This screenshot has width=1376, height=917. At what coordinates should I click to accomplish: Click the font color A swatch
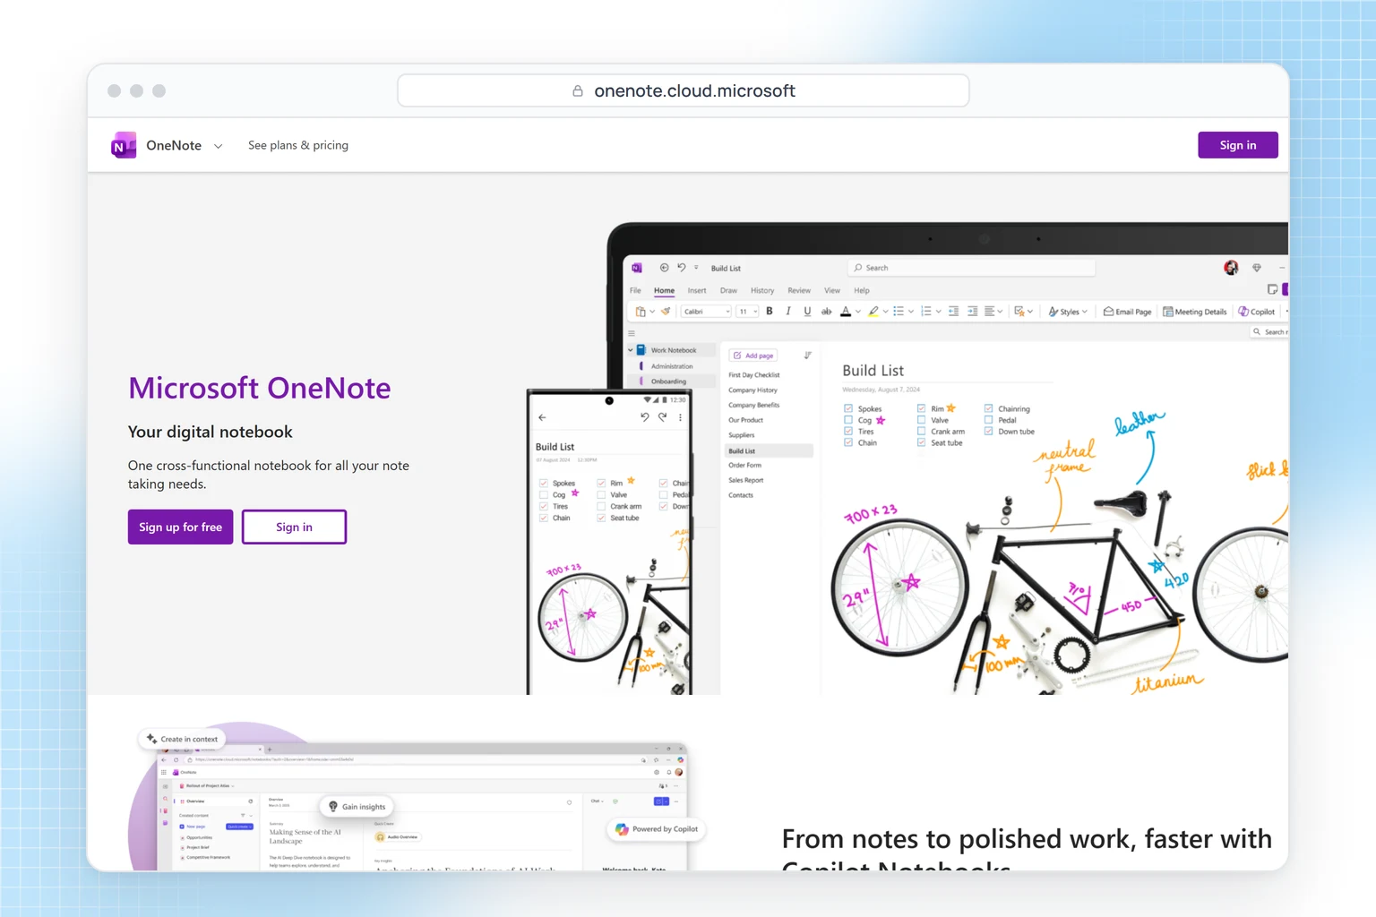(x=846, y=312)
